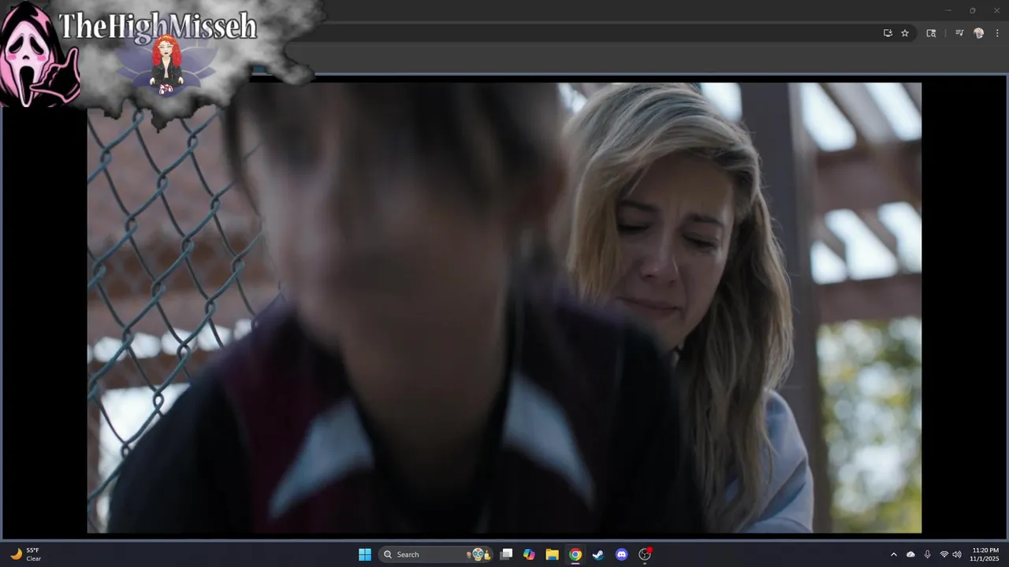
Task: Open the OneDrive cloud tray icon
Action: (911, 554)
